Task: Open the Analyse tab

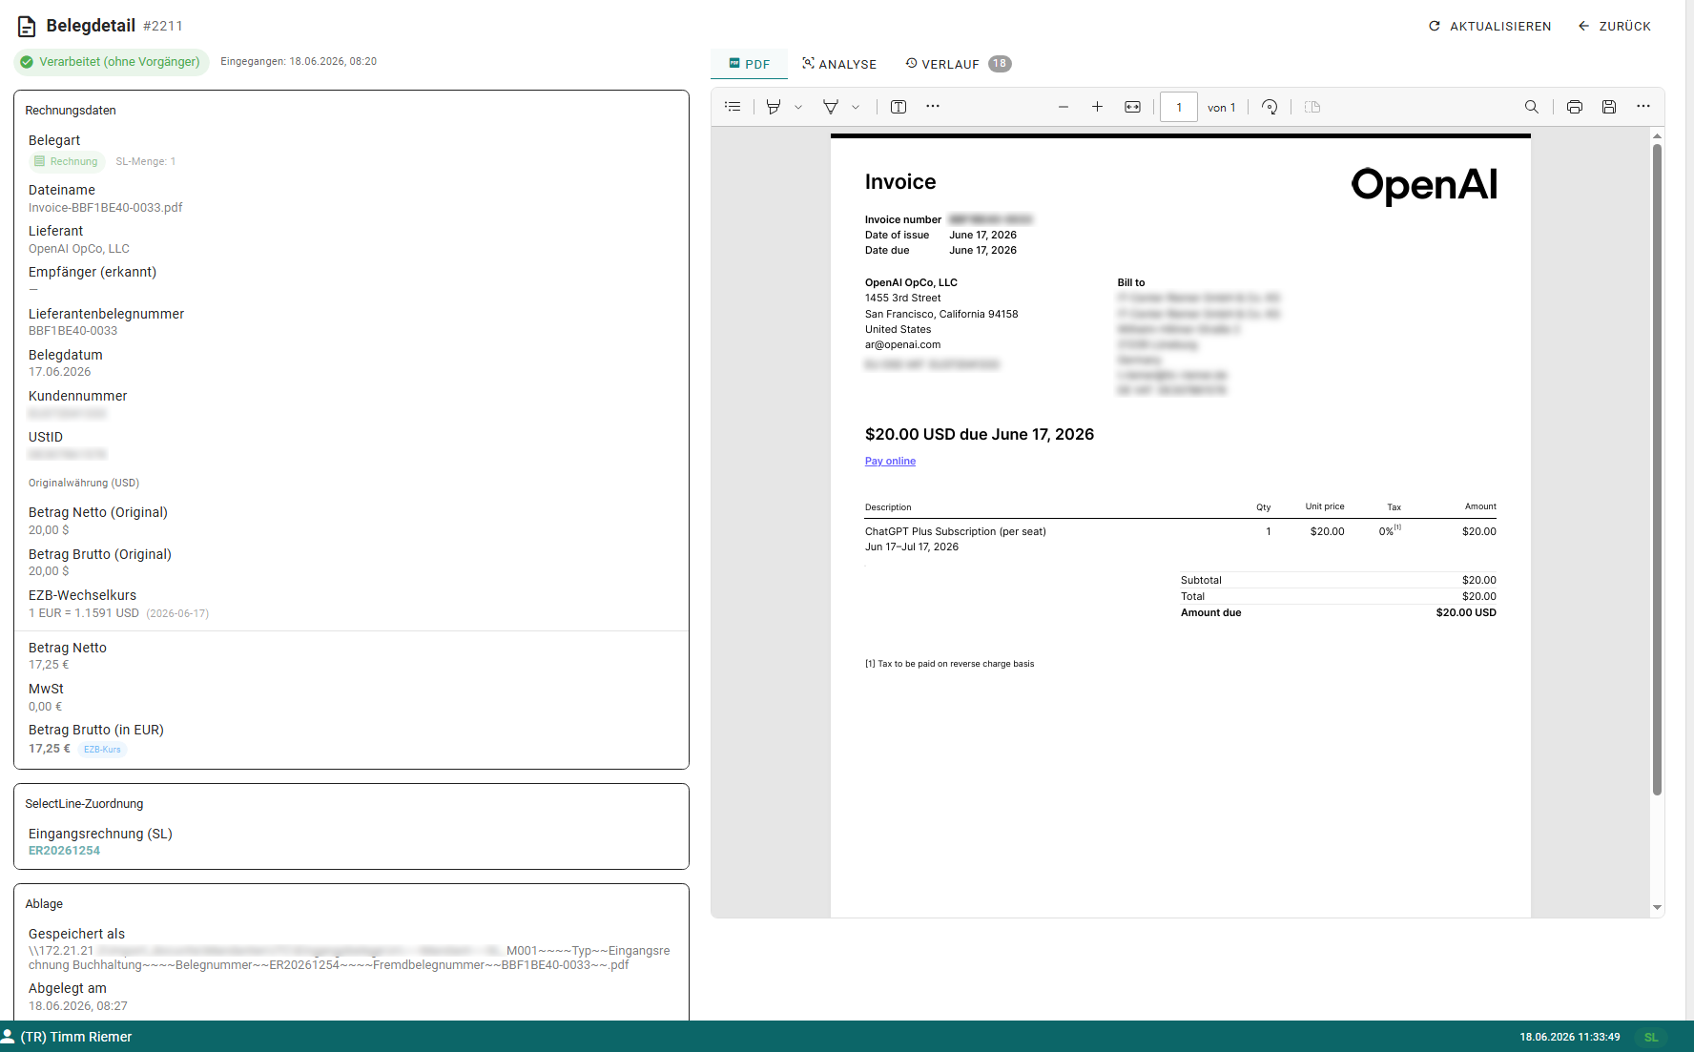Action: 839,64
